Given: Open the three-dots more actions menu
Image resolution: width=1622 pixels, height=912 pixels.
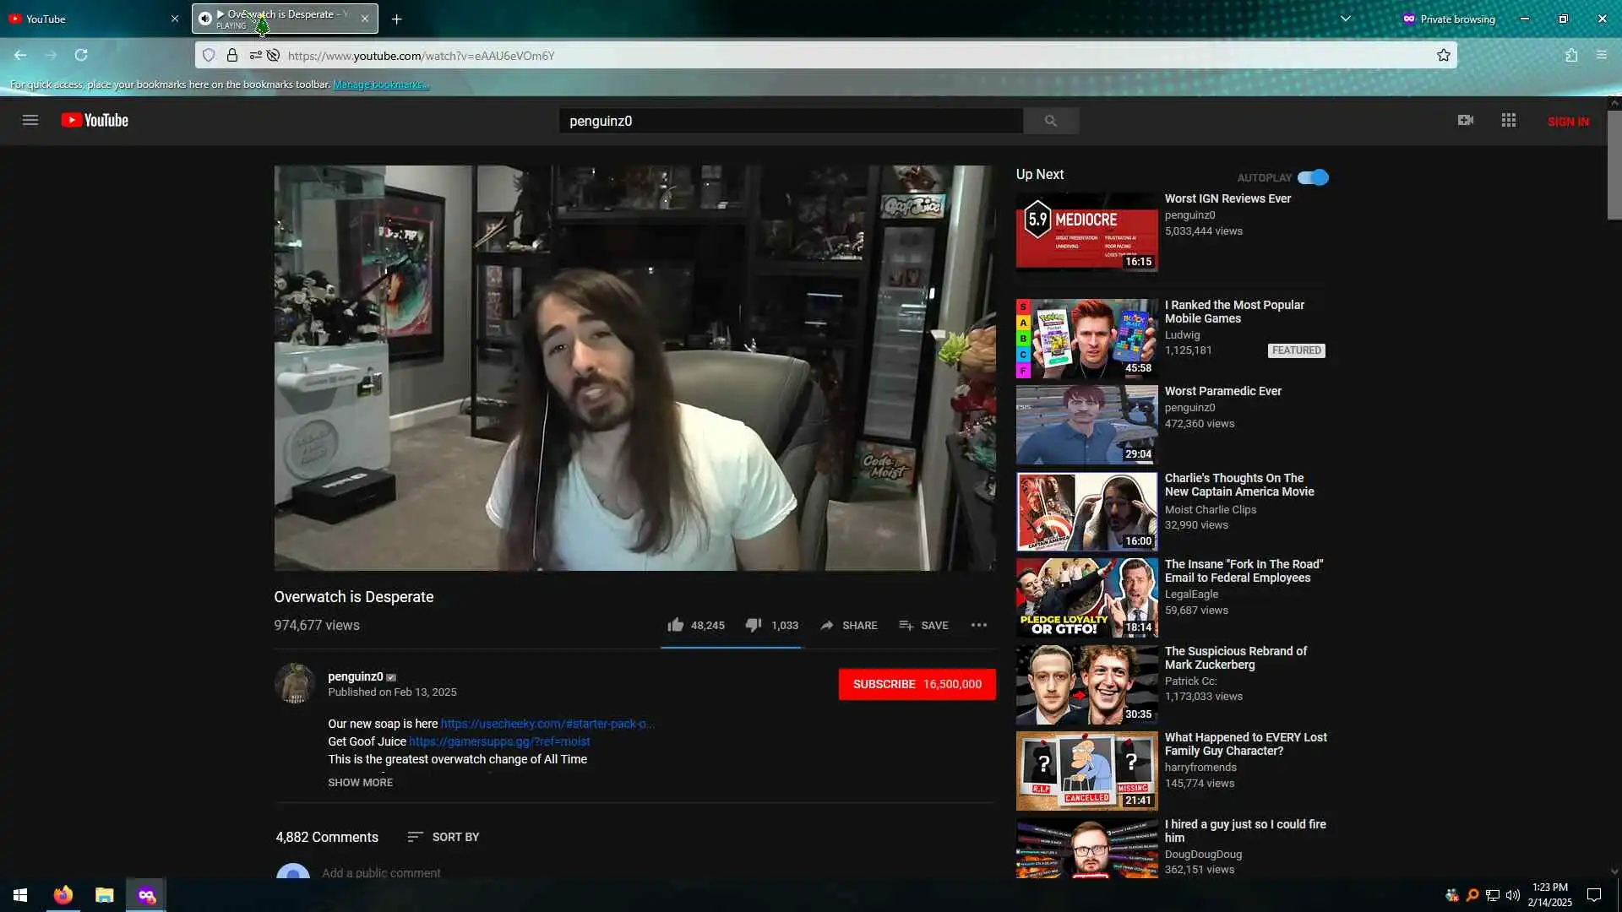Looking at the screenshot, I should pyautogui.click(x=979, y=626).
